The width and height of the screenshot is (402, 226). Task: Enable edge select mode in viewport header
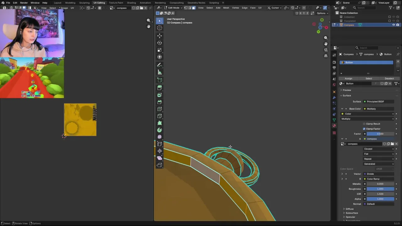[x=189, y=8]
